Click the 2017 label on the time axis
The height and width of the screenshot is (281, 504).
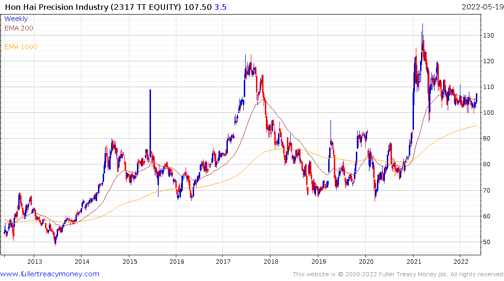(223, 261)
